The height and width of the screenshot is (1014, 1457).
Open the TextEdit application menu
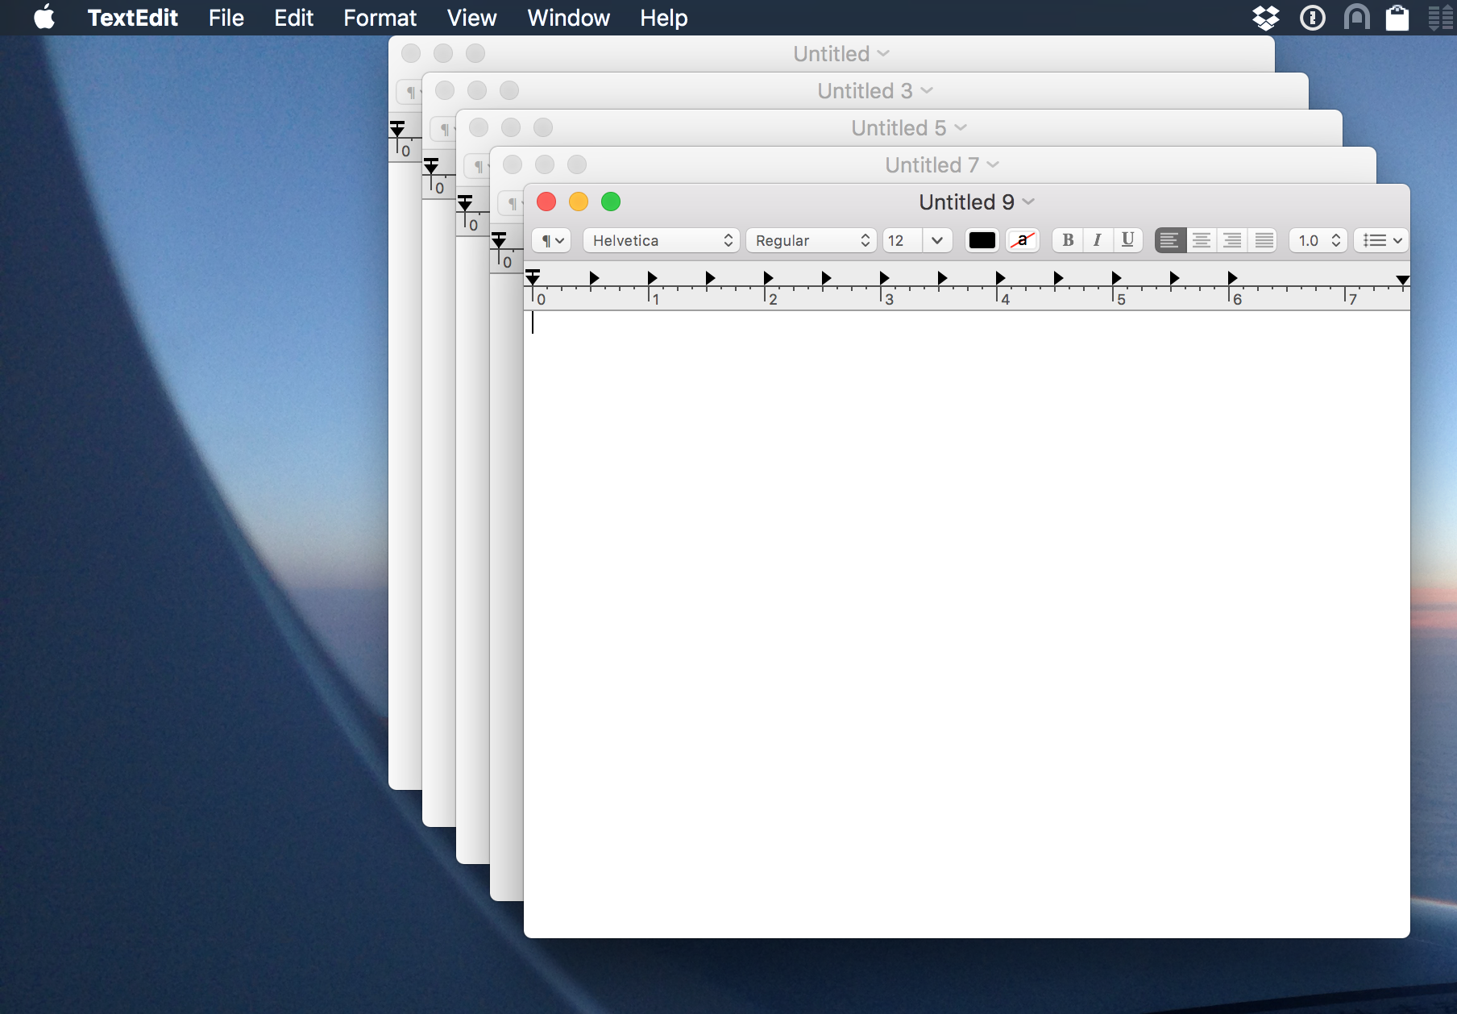(132, 17)
